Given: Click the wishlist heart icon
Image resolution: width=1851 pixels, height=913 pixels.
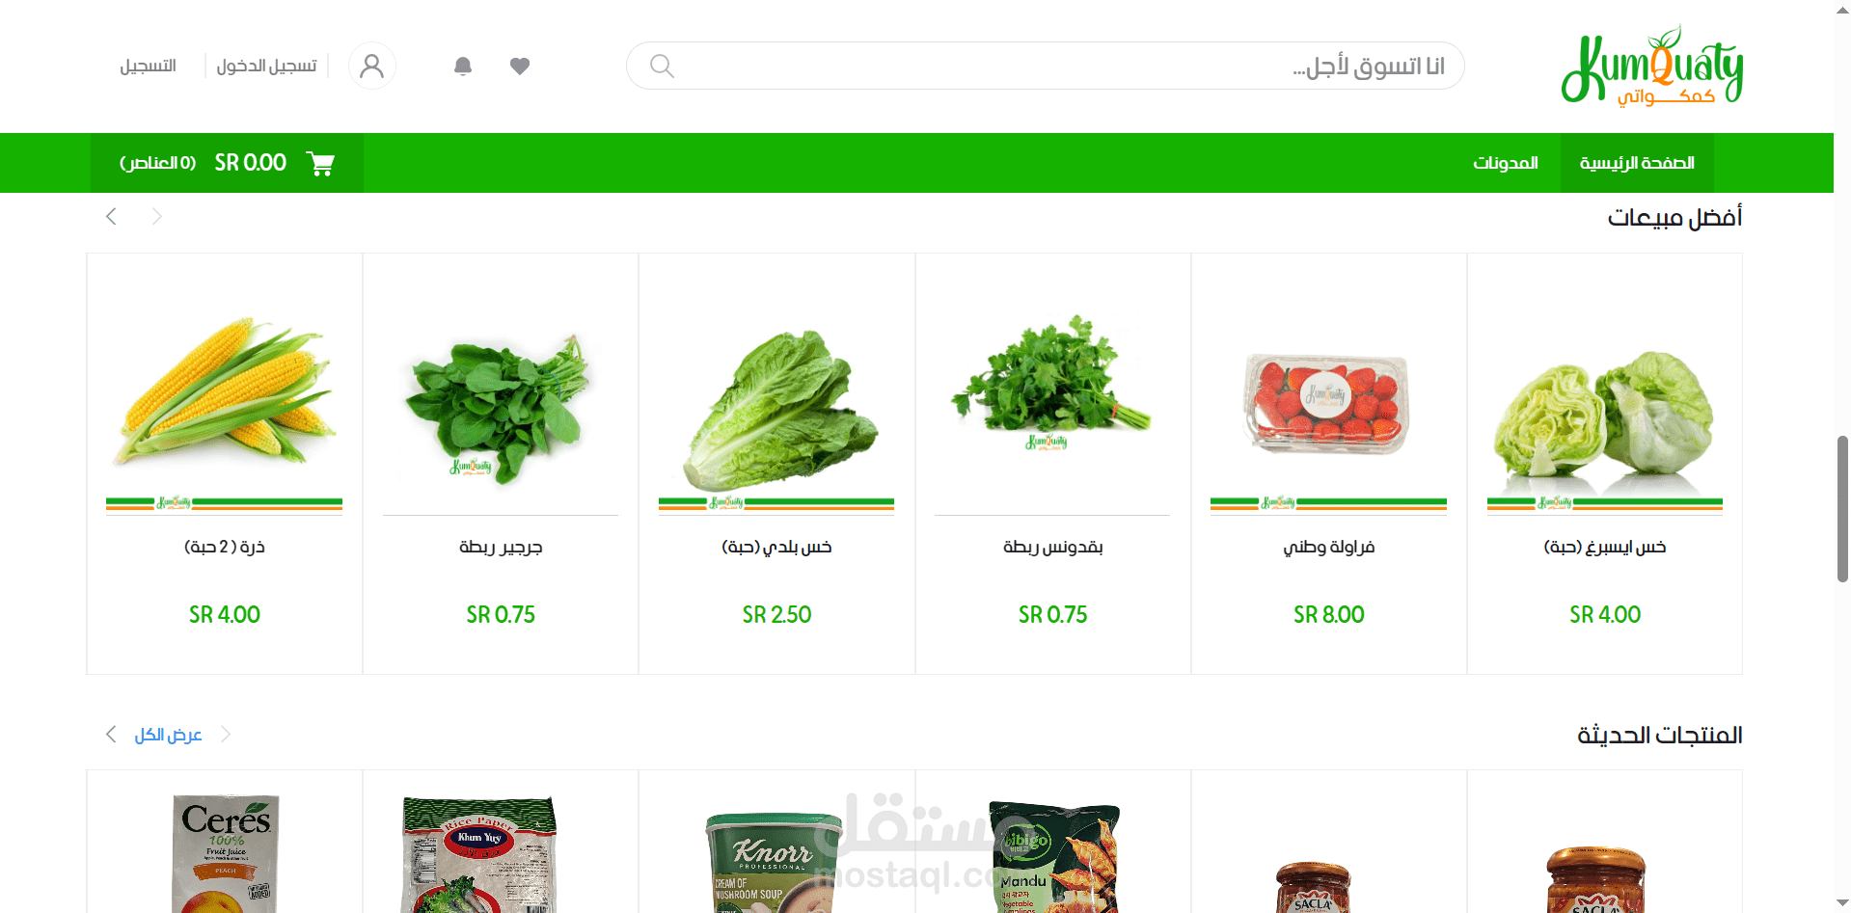Looking at the screenshot, I should [x=520, y=66].
